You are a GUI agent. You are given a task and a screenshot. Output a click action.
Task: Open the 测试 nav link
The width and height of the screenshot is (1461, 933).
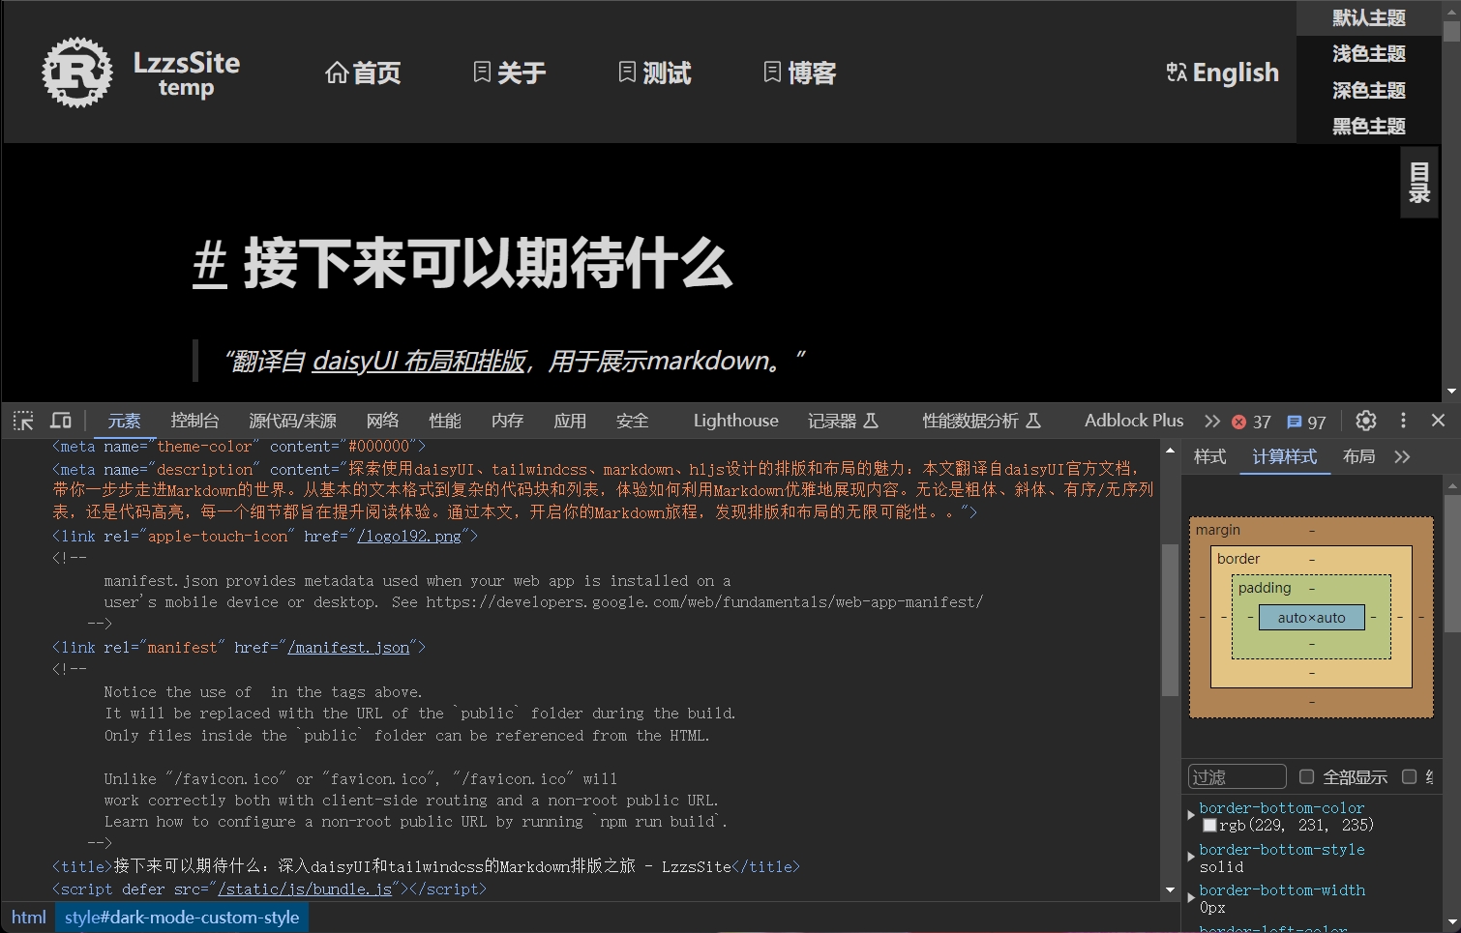point(655,73)
